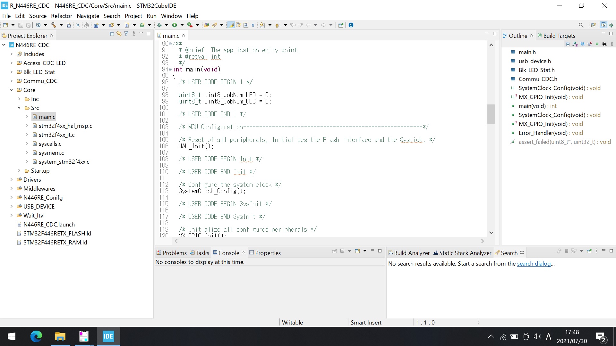Click editor scroll down arrow
Viewport: 616px width, 346px height.
coord(491,233)
